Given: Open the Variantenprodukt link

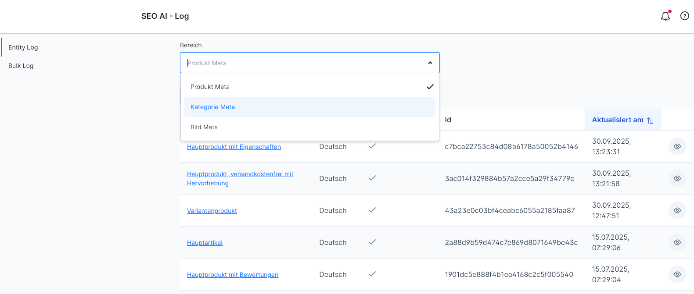Looking at the screenshot, I should (x=212, y=211).
